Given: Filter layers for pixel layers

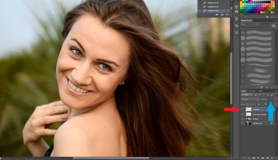Looking at the screenshot, I should [x=256, y=95].
